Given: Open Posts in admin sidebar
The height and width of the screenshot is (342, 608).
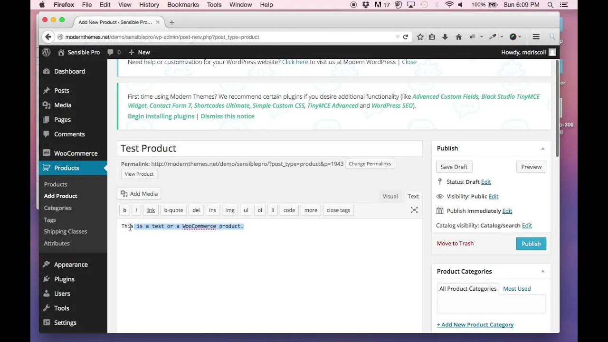Looking at the screenshot, I should tap(61, 90).
